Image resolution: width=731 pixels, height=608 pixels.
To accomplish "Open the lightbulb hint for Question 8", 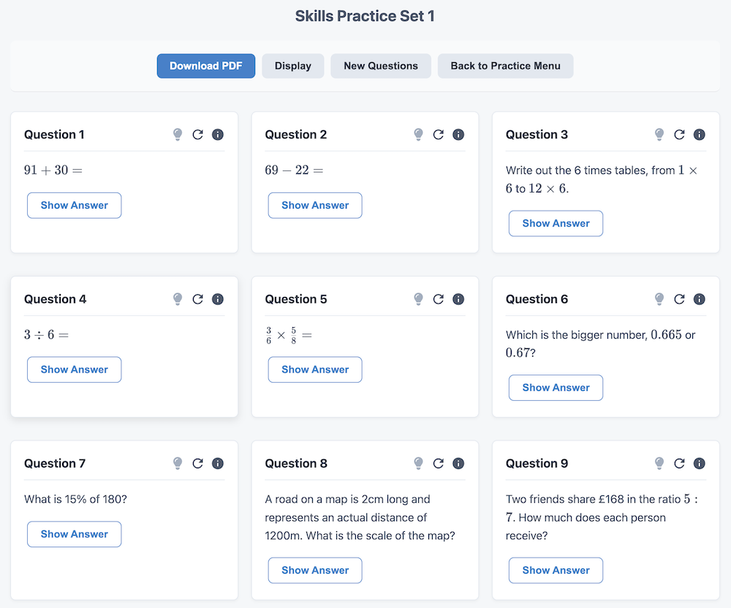I will (419, 463).
